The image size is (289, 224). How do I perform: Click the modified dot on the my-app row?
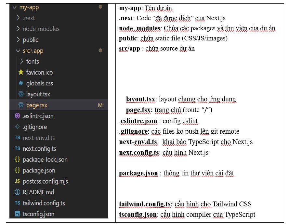100,7
